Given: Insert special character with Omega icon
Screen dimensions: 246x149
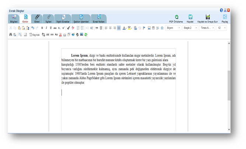Looking at the screenshot, I should 162,28.
